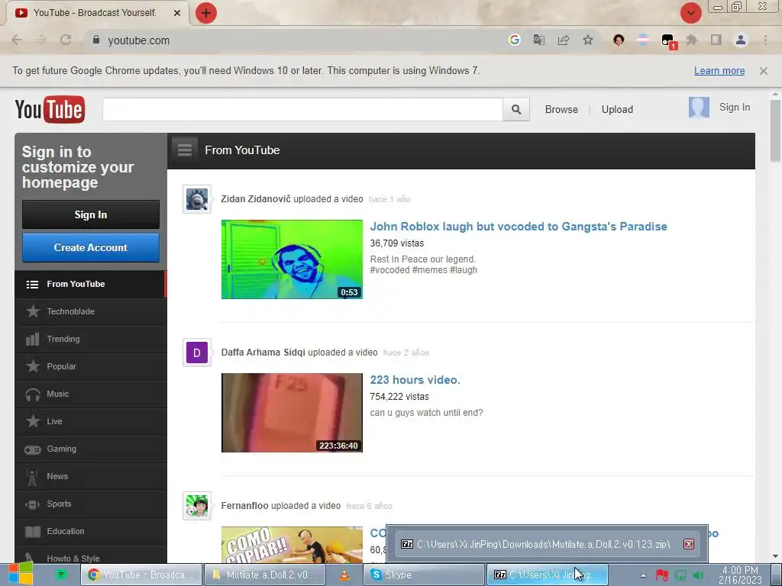
Task: Open Skype from the taskbar
Action: (x=424, y=575)
